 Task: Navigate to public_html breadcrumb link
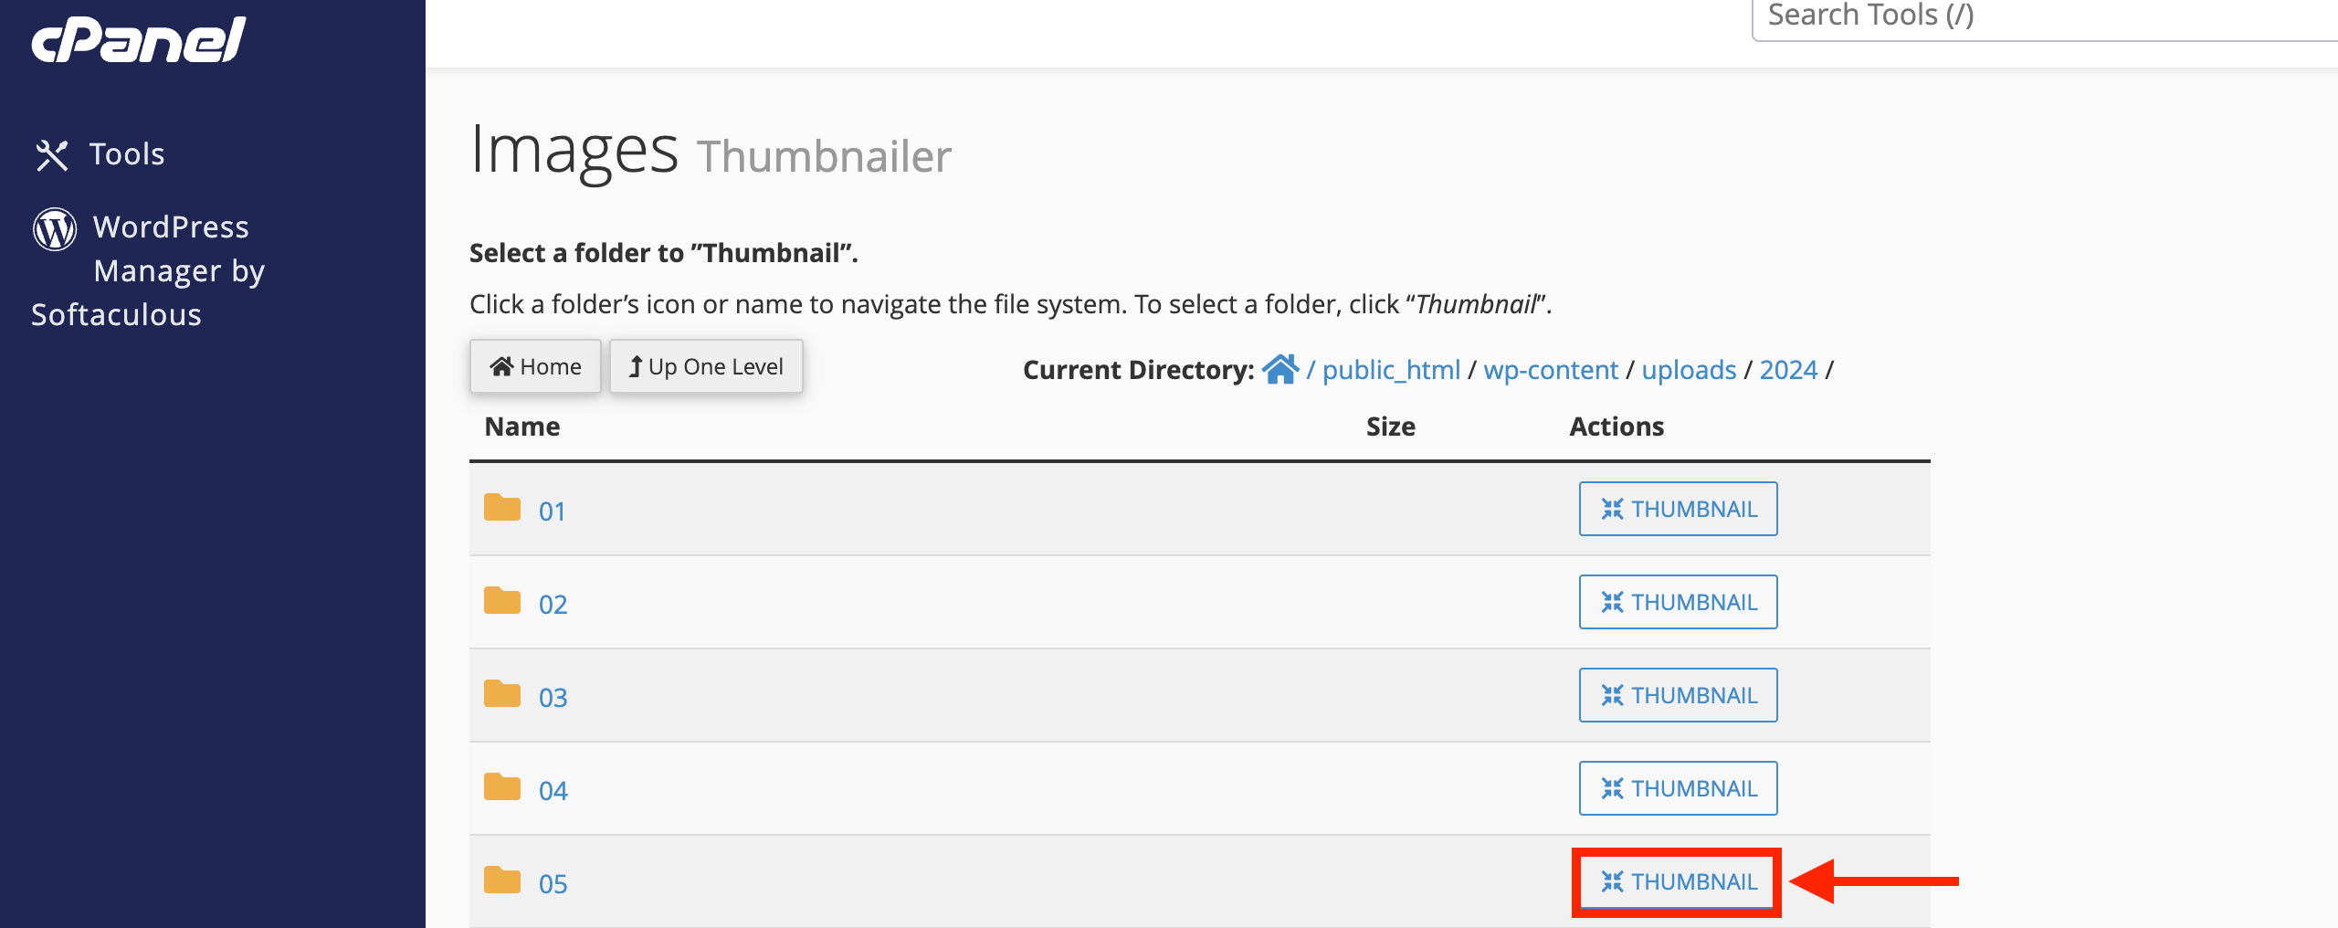(1391, 370)
